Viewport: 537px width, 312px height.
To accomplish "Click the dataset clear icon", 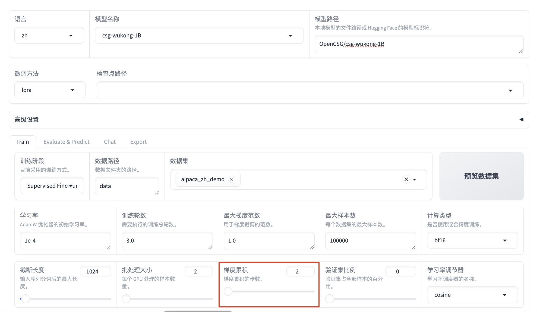I will [406, 179].
